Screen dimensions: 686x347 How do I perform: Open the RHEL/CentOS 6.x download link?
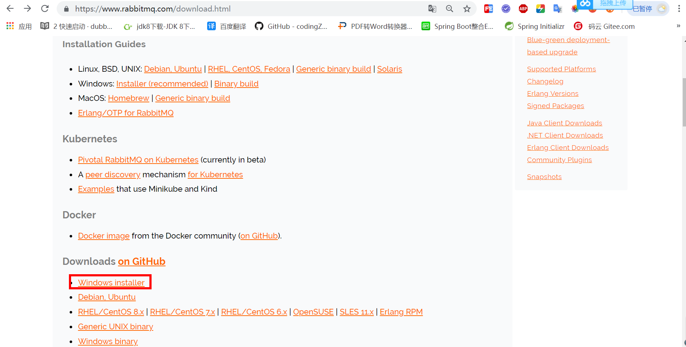pyautogui.click(x=254, y=312)
